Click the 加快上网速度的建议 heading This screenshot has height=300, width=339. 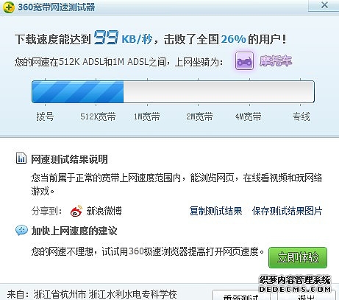coord(74,231)
